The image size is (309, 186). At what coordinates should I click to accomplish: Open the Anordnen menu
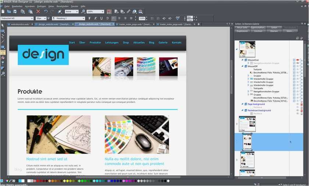pos(30,6)
